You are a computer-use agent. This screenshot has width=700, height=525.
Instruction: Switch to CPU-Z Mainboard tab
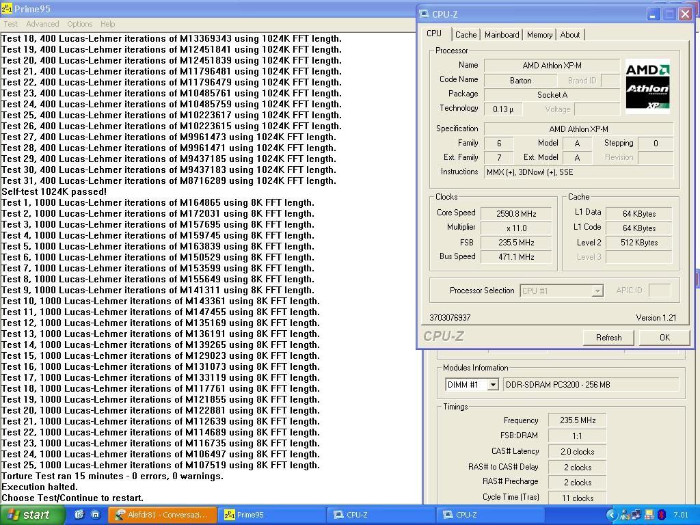(x=502, y=35)
